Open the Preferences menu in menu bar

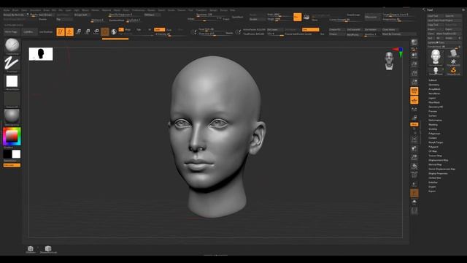coord(138,10)
